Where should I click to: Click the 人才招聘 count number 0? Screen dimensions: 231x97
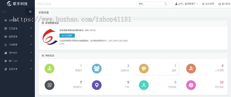click(x=223, y=66)
